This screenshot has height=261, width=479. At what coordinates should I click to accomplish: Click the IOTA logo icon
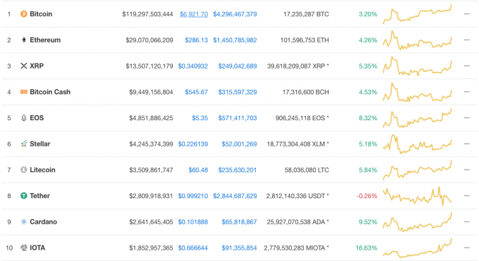coord(24,247)
